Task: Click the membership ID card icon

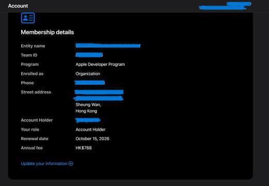Action: tap(28, 18)
